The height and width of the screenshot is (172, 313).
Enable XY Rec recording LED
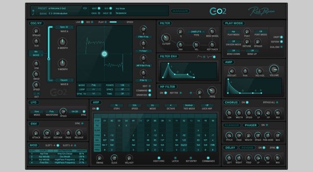point(92,22)
